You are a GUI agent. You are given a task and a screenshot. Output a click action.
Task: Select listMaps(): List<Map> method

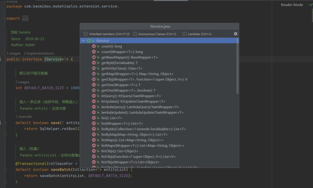tap(132, 140)
